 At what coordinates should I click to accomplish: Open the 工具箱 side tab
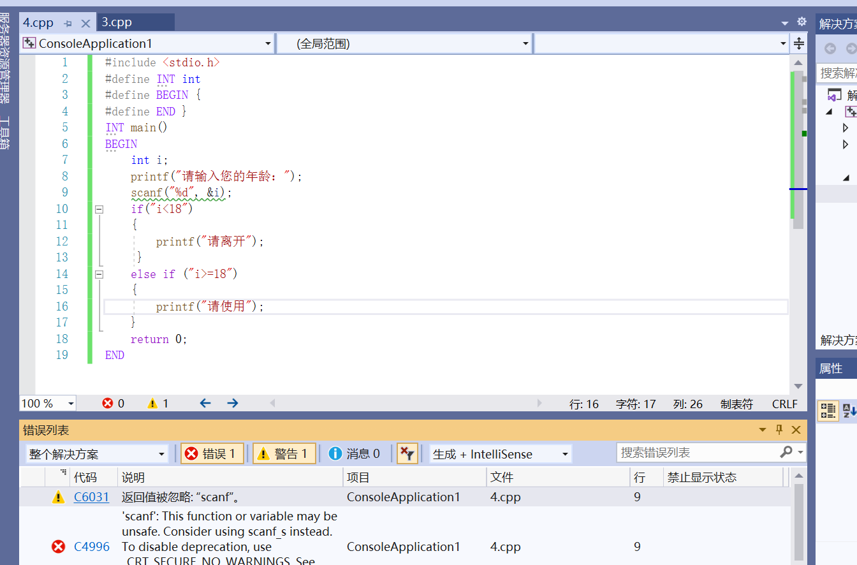pyautogui.click(x=5, y=133)
